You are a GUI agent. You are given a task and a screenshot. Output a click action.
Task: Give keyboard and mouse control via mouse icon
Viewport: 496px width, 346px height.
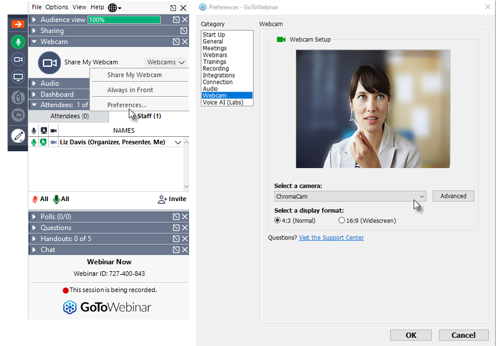(17, 98)
